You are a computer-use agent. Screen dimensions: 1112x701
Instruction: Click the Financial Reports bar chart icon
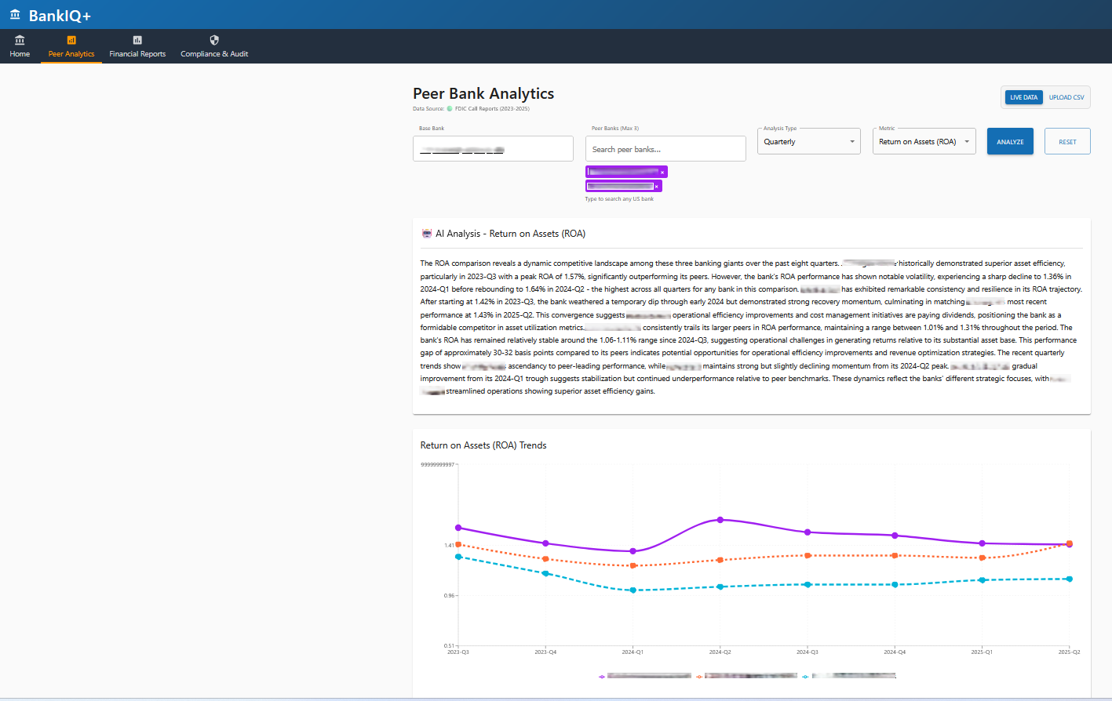(137, 40)
